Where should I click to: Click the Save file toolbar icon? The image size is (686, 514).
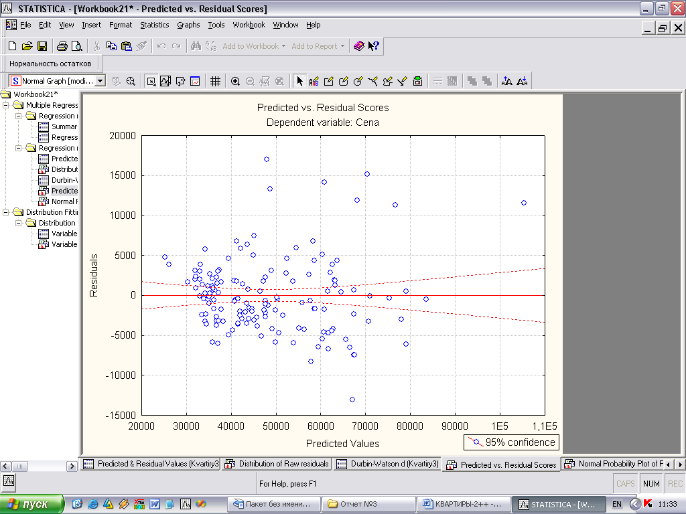(x=42, y=46)
